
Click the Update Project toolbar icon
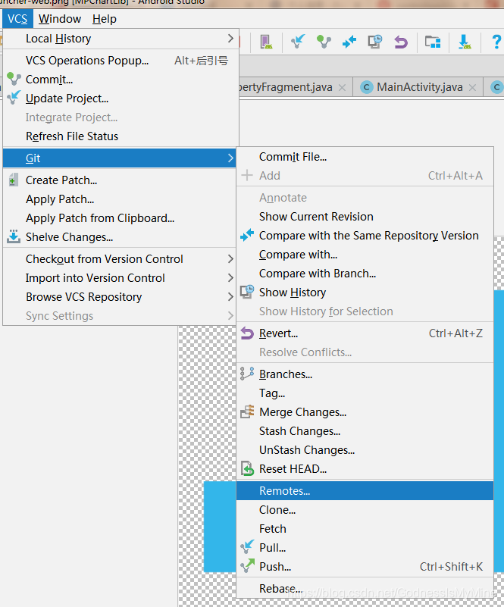(298, 42)
